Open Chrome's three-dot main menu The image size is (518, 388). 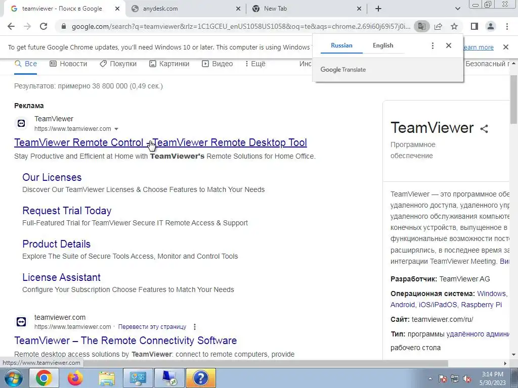(x=507, y=26)
